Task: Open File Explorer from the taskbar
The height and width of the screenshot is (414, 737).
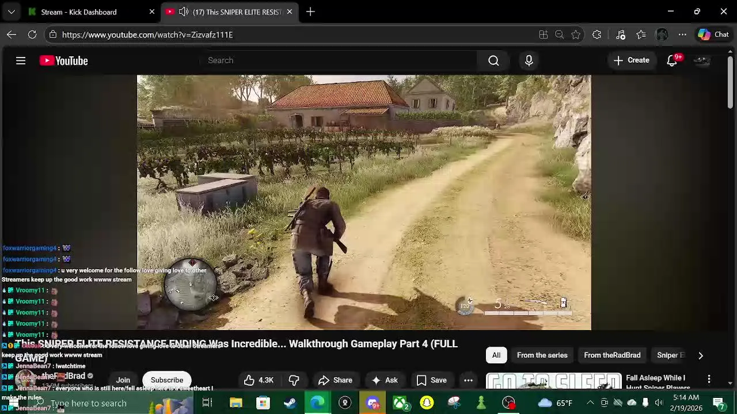Action: 235,403
